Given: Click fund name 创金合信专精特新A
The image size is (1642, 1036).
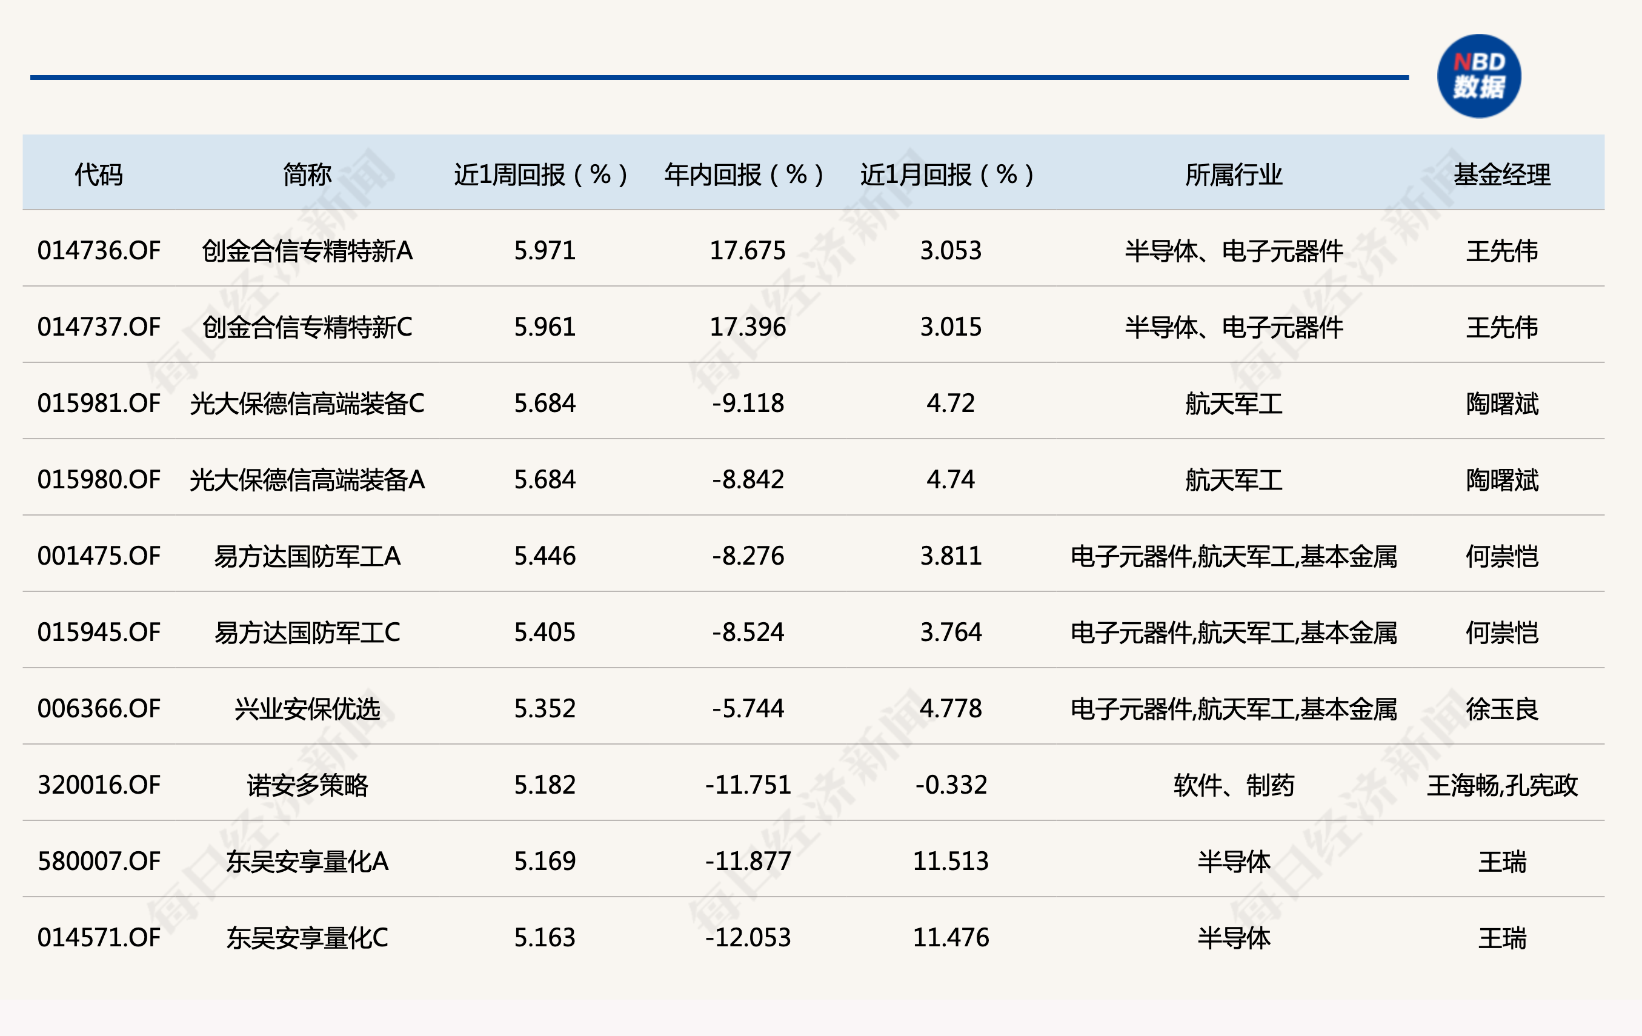Looking at the screenshot, I should point(308,250).
